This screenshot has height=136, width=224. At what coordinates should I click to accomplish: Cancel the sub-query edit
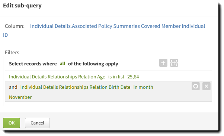(37, 123)
